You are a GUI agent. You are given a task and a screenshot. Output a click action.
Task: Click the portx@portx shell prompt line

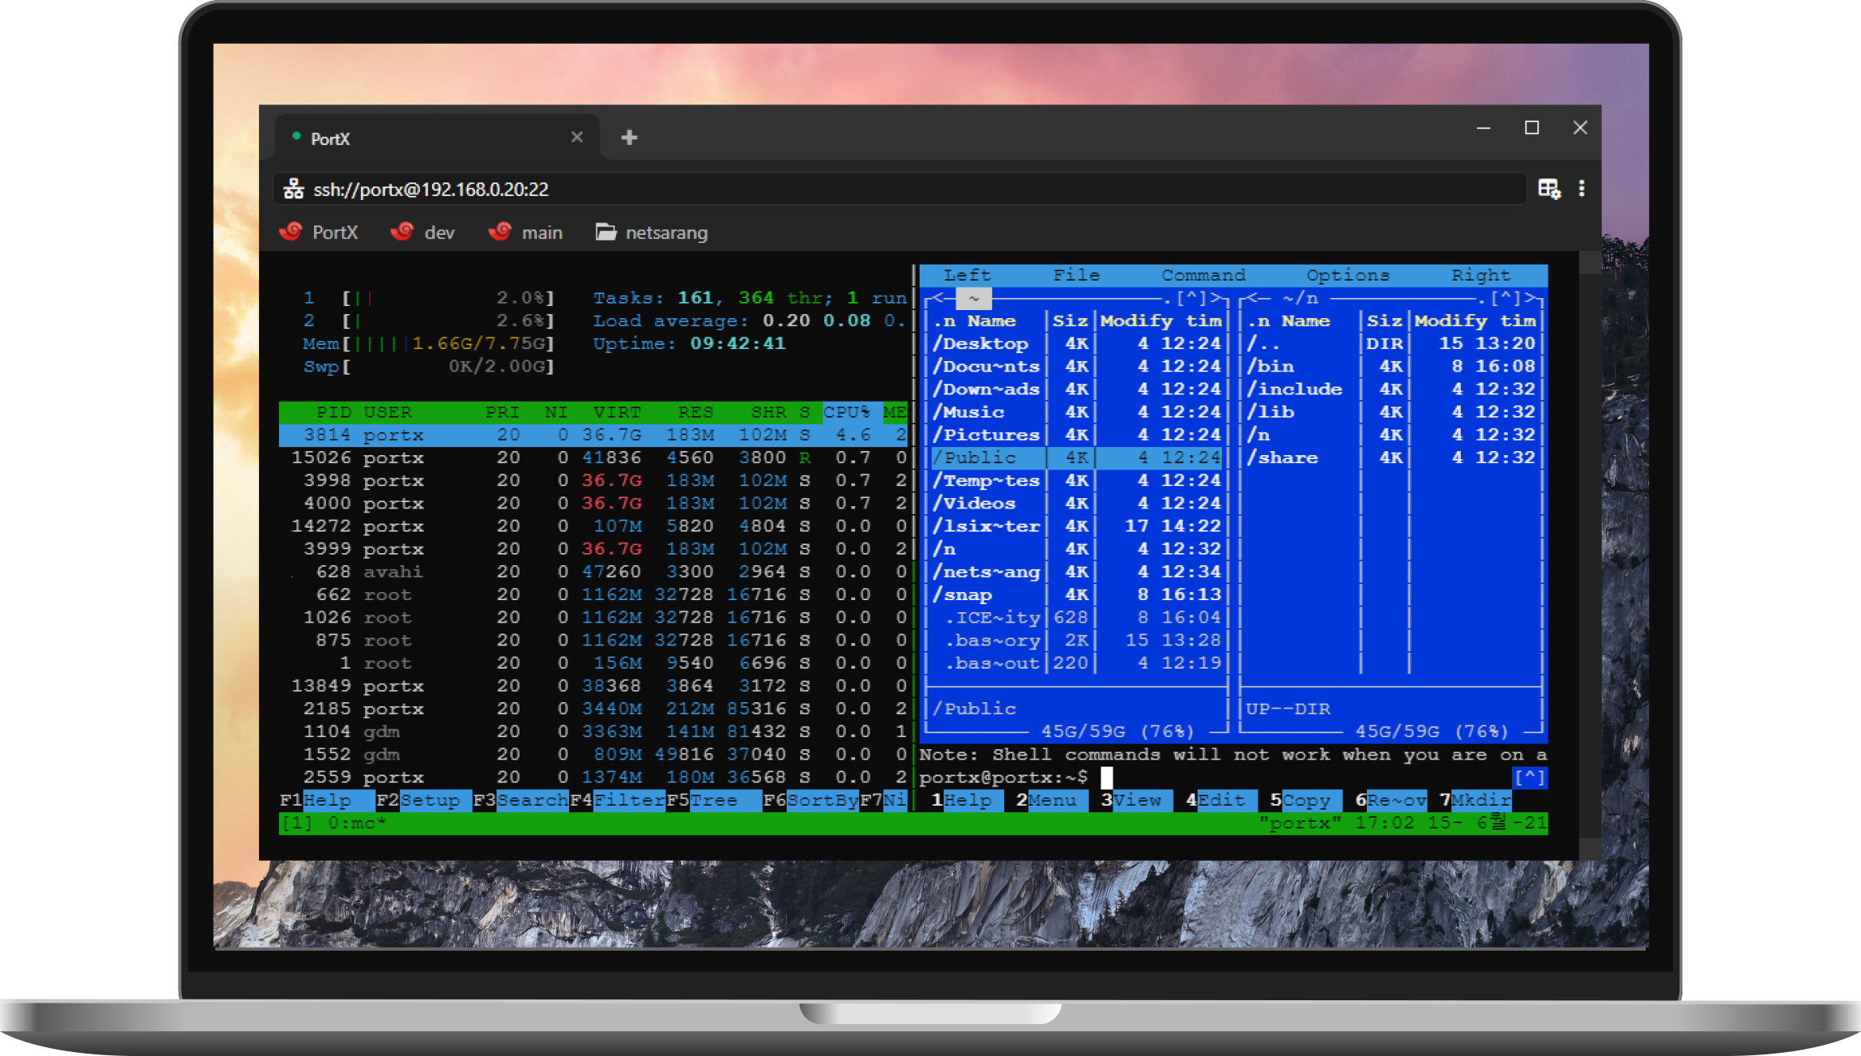pos(1003,777)
